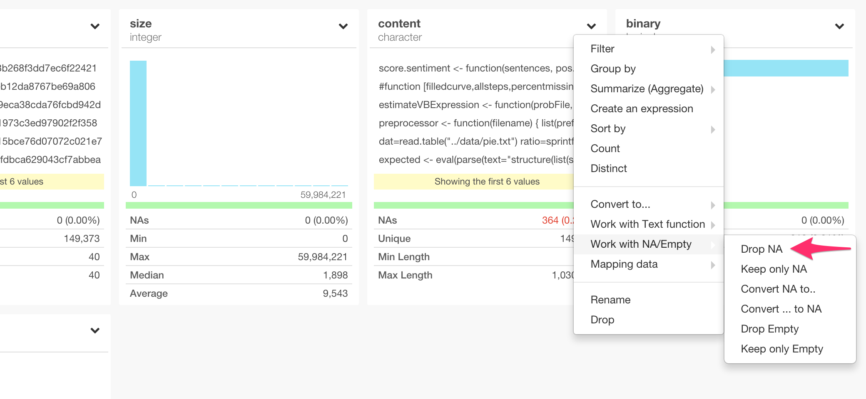866x399 pixels.
Task: Open the bottom-left panel chevron
Action: click(x=95, y=330)
